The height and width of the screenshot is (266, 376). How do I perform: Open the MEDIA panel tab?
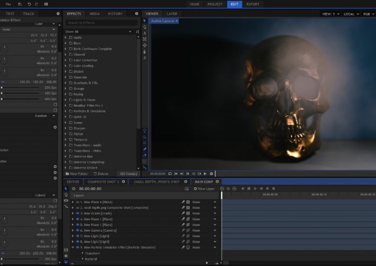[x=94, y=14]
